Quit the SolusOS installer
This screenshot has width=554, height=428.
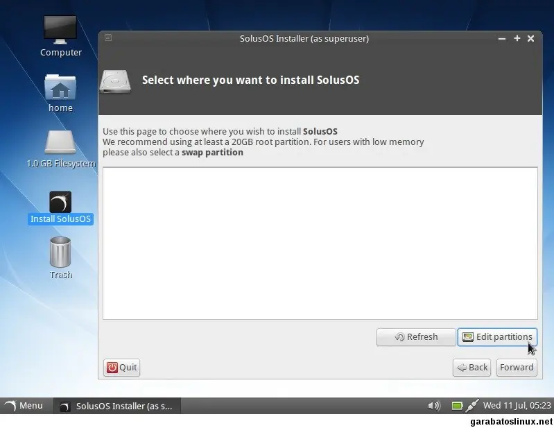pos(121,368)
